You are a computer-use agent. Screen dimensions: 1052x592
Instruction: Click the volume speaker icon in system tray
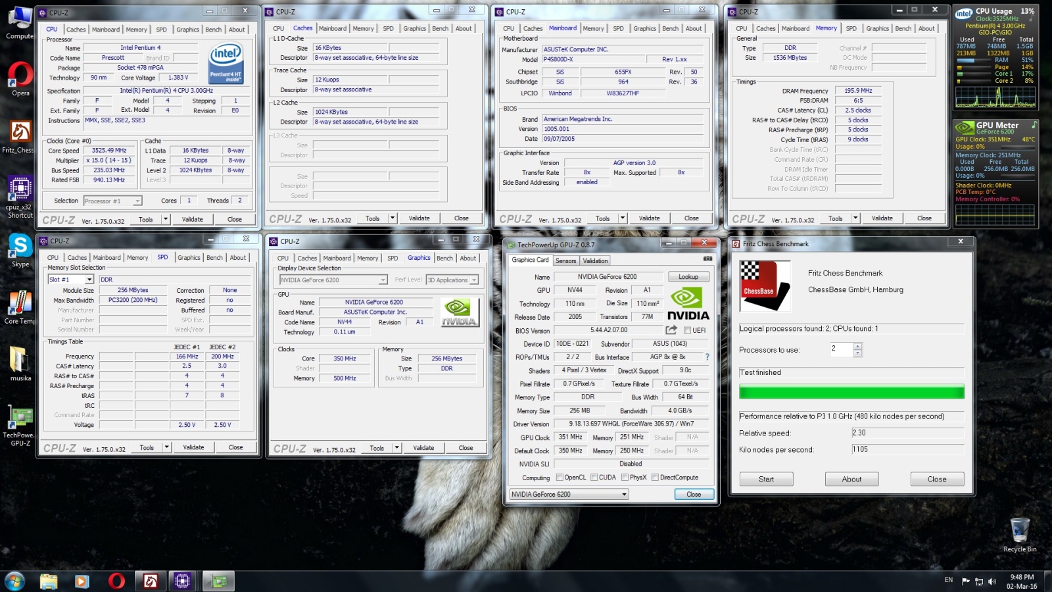pos(992,581)
